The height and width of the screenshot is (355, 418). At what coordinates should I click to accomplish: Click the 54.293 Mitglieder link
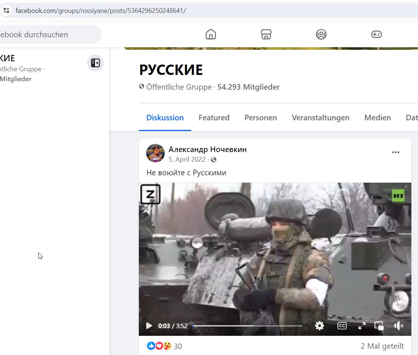249,87
